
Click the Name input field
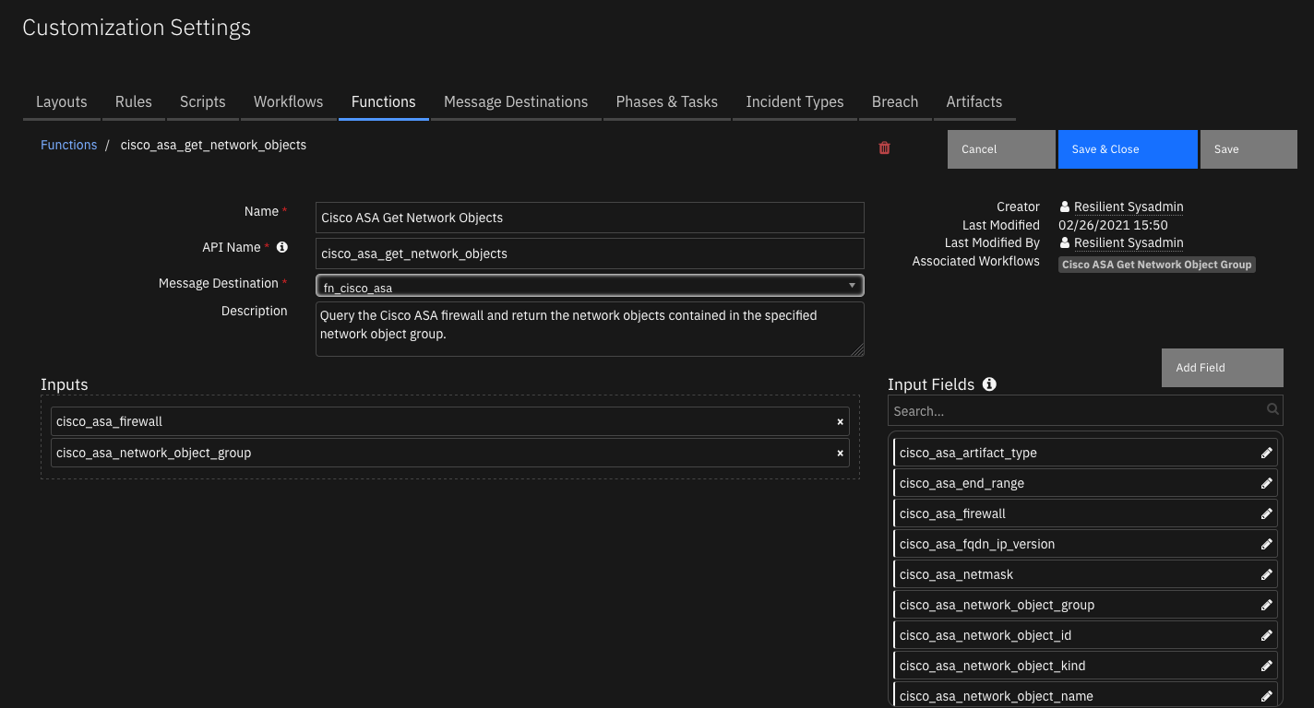click(x=590, y=218)
